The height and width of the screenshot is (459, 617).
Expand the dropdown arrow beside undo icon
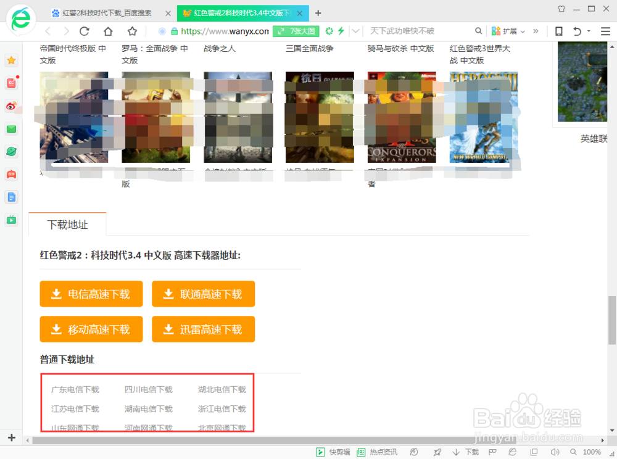pyautogui.click(x=589, y=31)
